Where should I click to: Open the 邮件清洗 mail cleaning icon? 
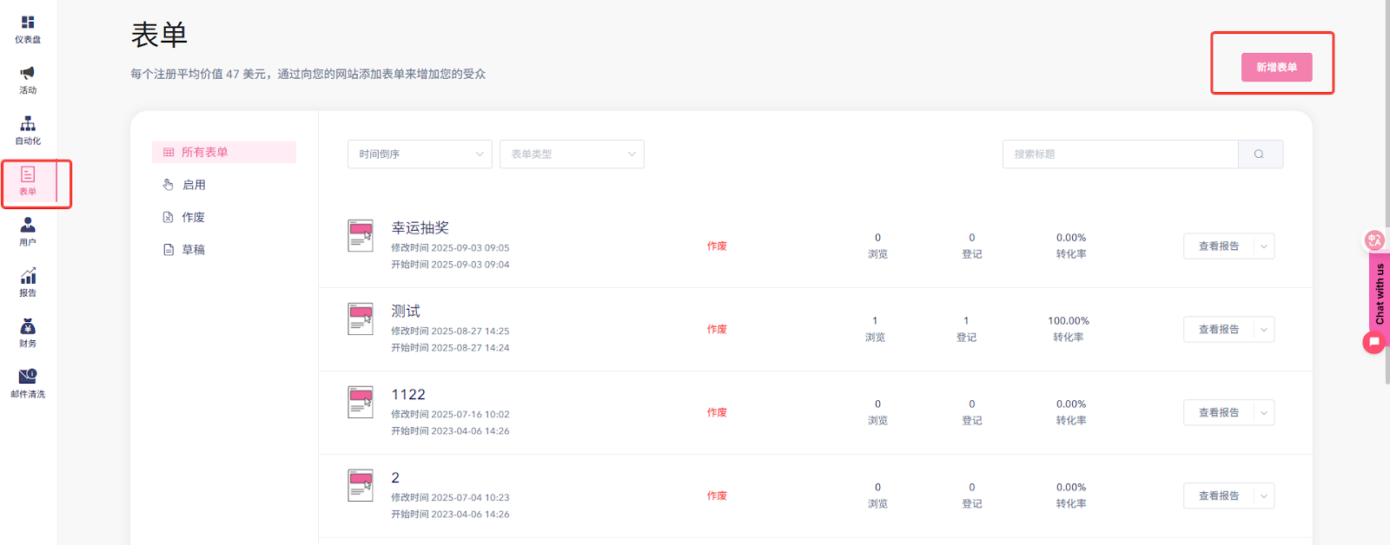click(28, 377)
